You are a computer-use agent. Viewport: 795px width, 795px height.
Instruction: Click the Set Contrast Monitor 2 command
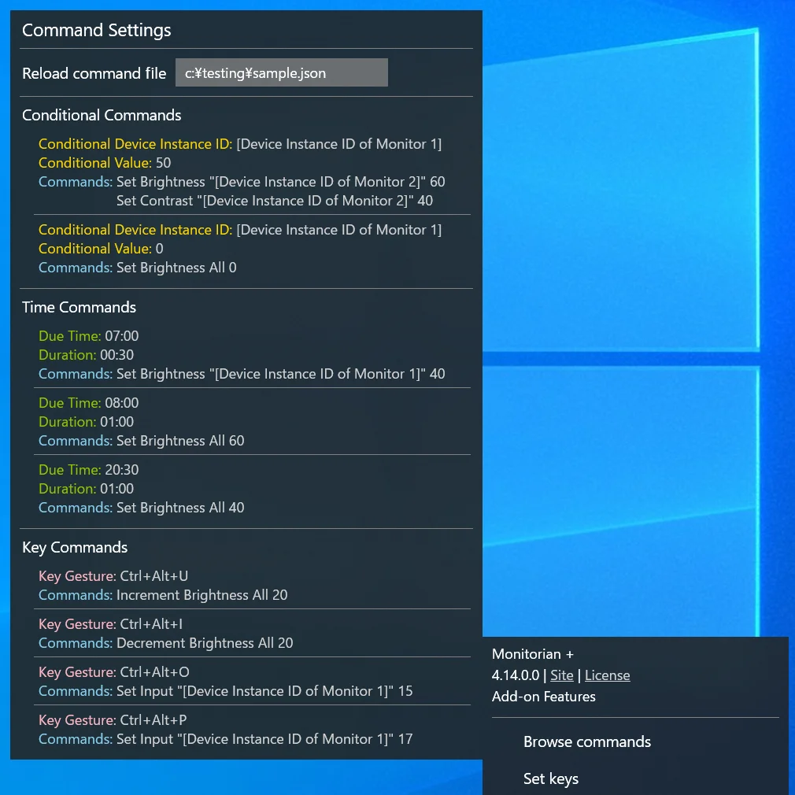pos(275,201)
